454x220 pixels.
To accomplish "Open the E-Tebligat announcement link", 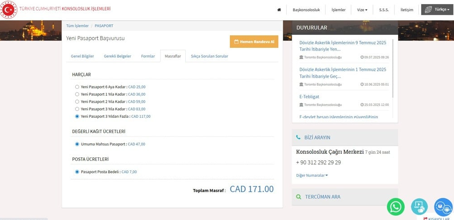I will click(309, 96).
